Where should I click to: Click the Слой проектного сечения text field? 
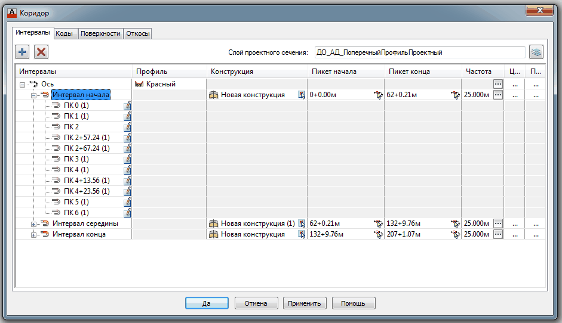(x=419, y=52)
